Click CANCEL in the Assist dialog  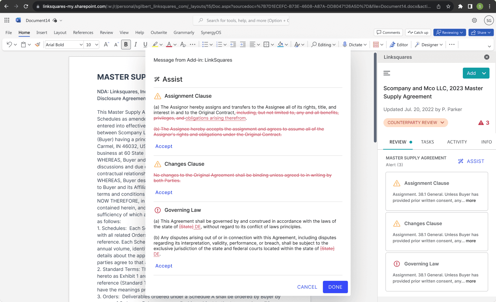pos(307,287)
